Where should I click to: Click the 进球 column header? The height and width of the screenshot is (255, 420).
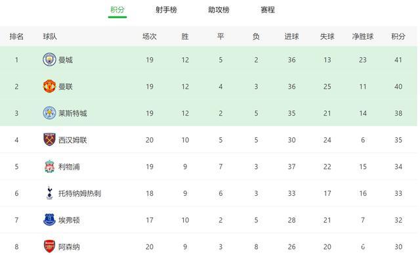pyautogui.click(x=291, y=36)
